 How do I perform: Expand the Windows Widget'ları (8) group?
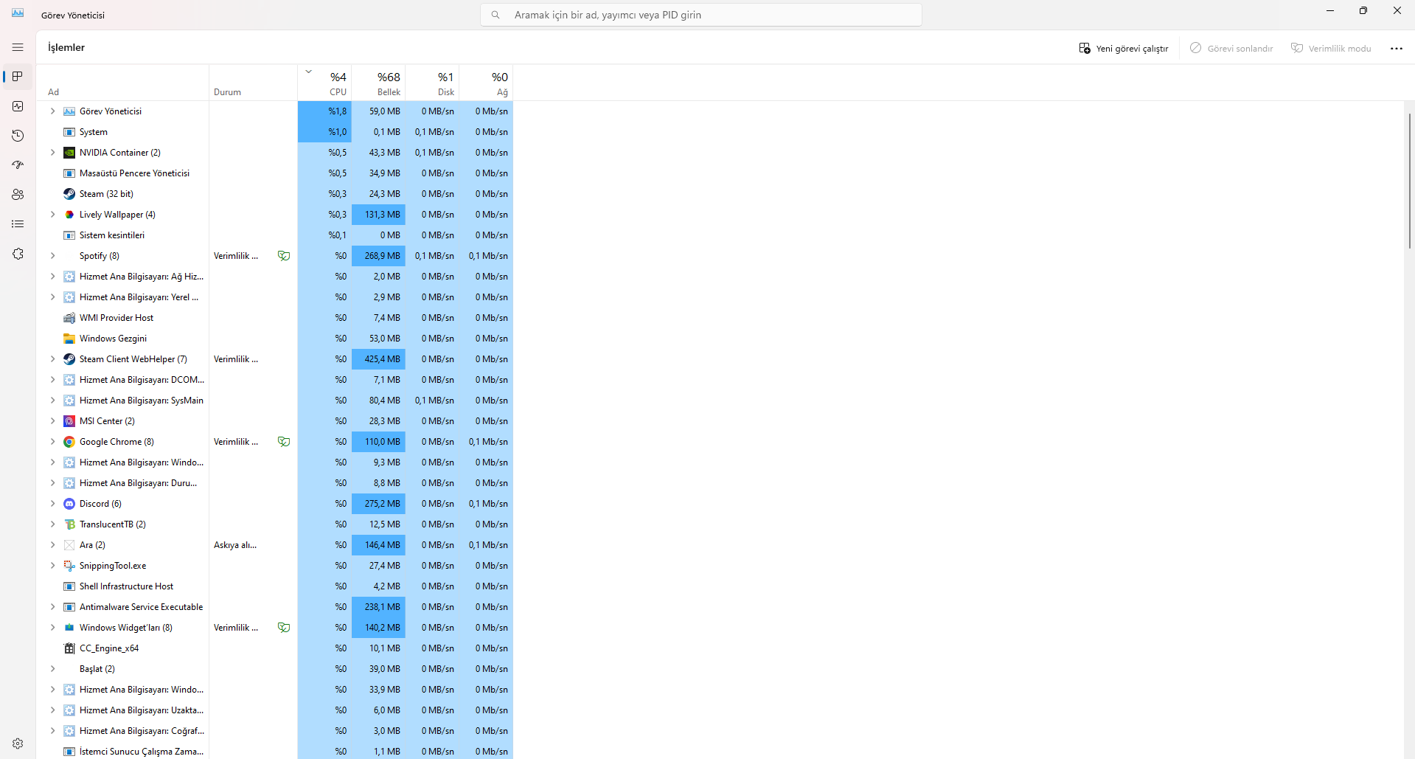[x=52, y=628]
